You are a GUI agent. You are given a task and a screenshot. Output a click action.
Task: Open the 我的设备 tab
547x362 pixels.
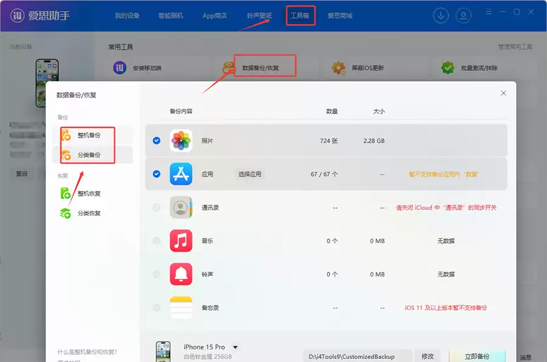(127, 16)
